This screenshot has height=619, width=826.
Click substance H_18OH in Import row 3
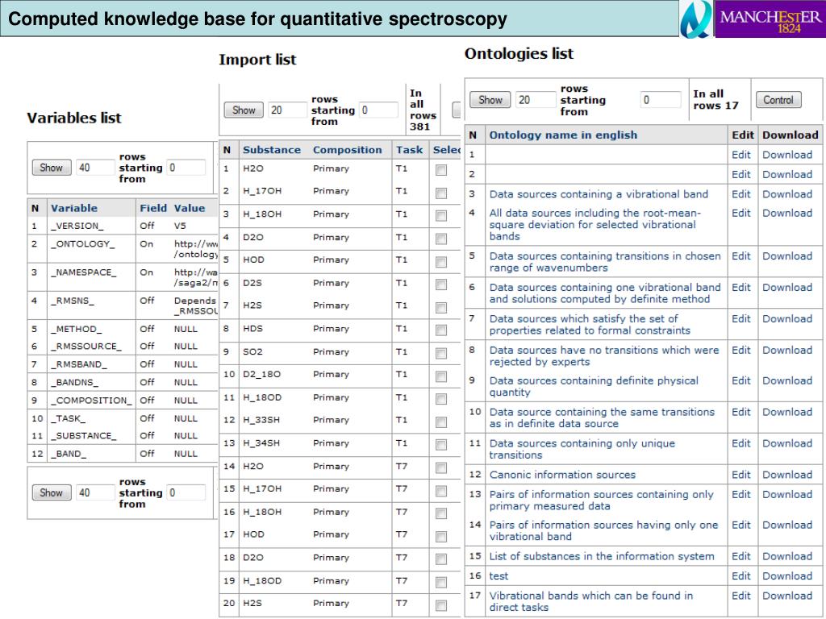pos(262,214)
